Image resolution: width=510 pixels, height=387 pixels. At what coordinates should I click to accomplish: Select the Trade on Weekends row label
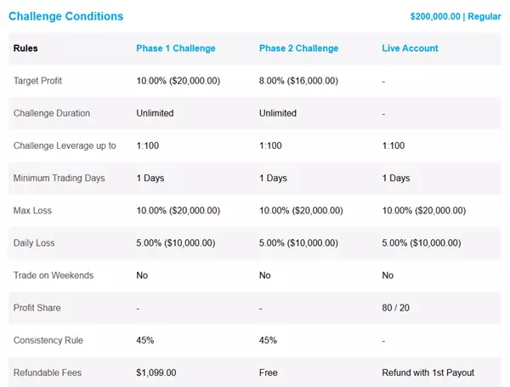click(x=54, y=276)
